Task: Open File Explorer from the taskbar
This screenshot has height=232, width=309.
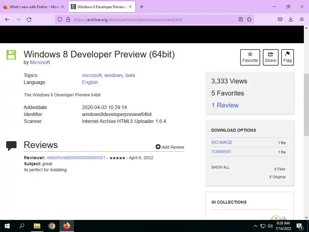Action: coord(37,226)
